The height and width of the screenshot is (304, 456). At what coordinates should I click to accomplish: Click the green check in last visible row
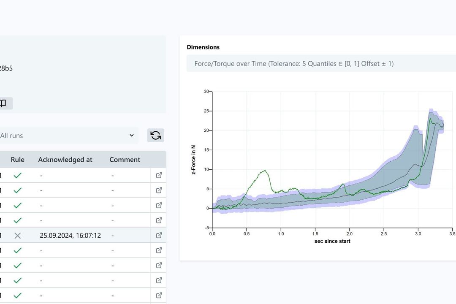pos(17,296)
